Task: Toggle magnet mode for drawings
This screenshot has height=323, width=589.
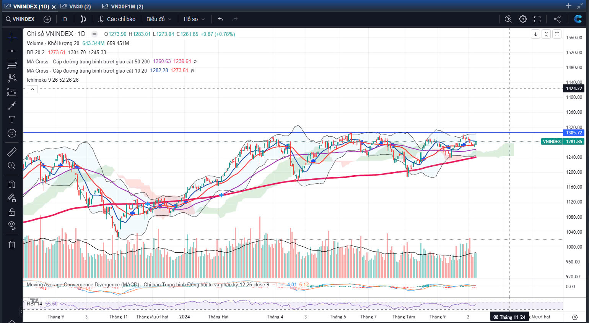Action: point(12,184)
